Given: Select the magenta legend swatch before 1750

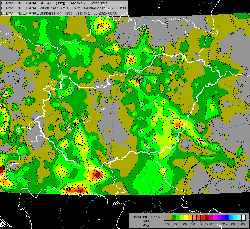Looking at the screenshot, I should point(215,218).
